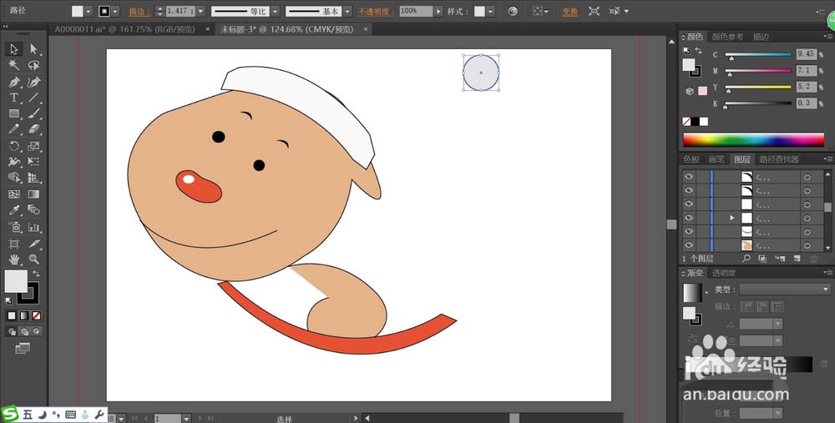
Task: Select the Zoom tool
Action: tap(34, 259)
